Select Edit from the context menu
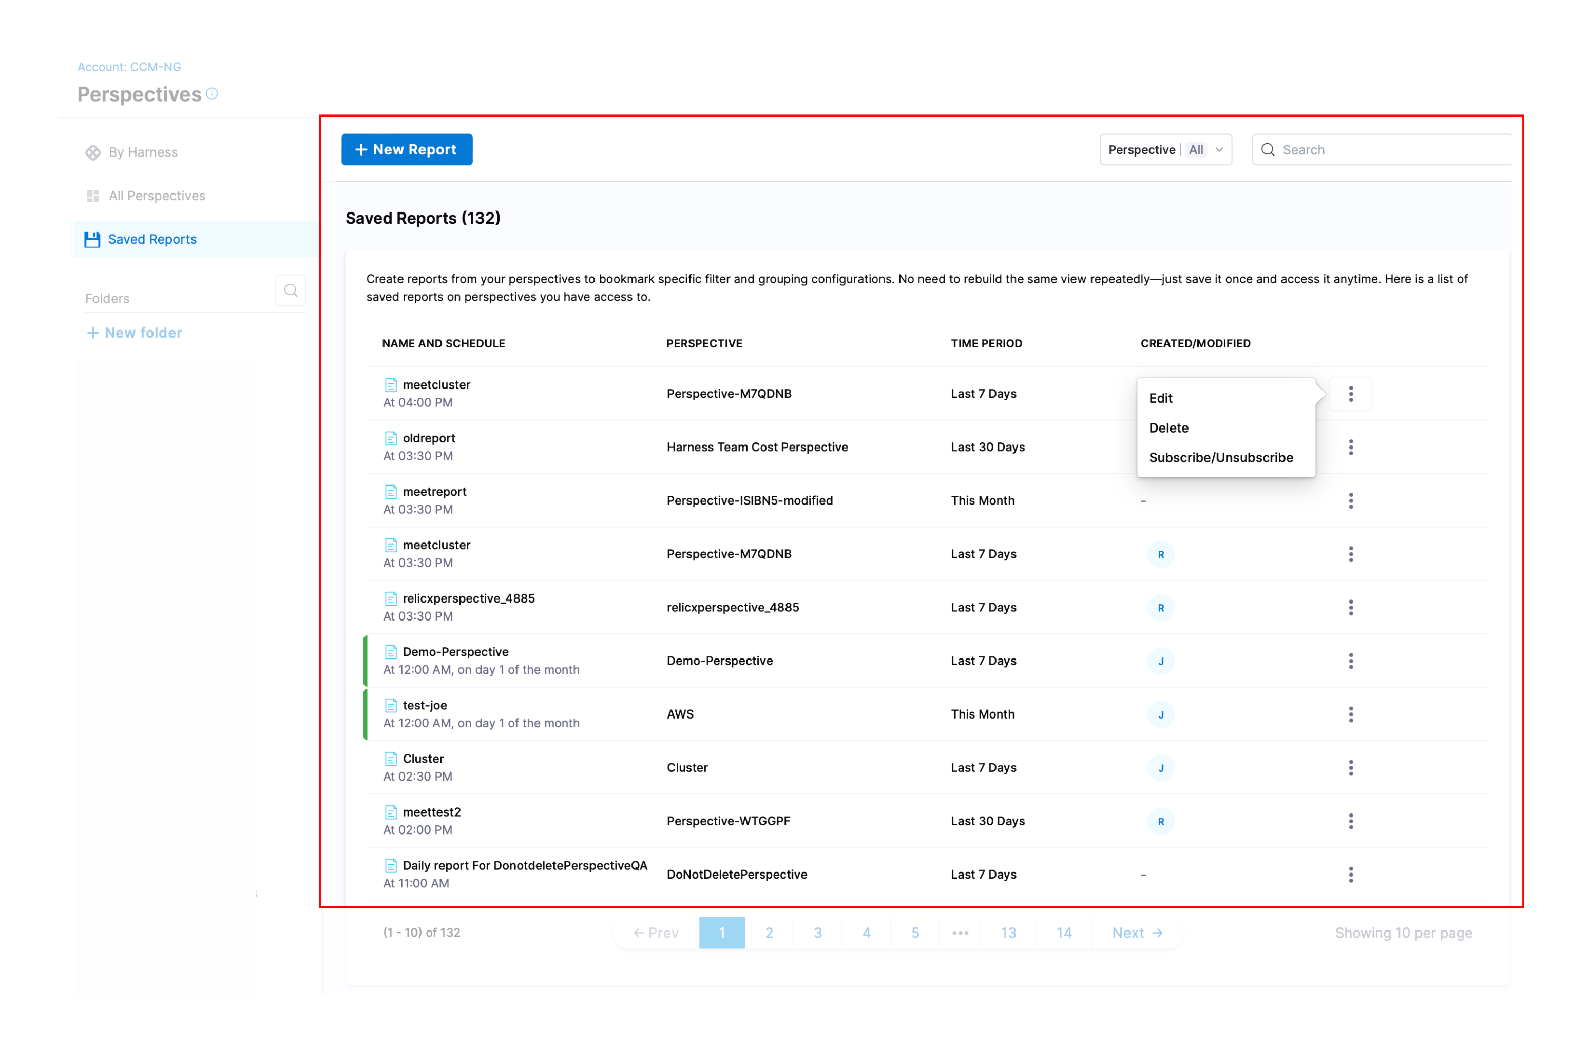The height and width of the screenshot is (1047, 1571). coord(1161,398)
